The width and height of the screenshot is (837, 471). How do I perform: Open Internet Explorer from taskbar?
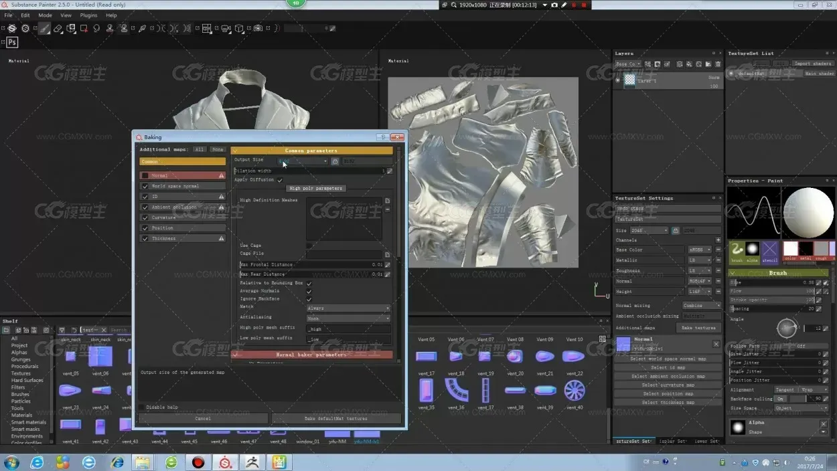(x=37, y=462)
